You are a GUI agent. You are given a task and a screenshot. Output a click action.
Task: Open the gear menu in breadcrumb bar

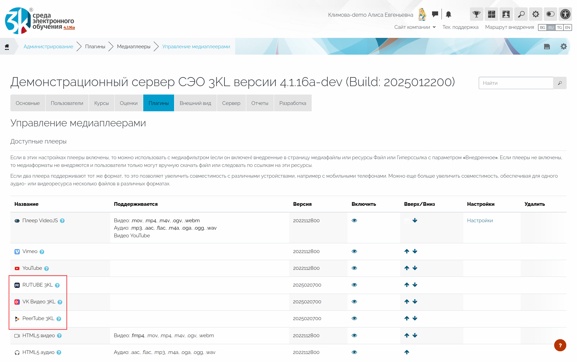click(564, 47)
